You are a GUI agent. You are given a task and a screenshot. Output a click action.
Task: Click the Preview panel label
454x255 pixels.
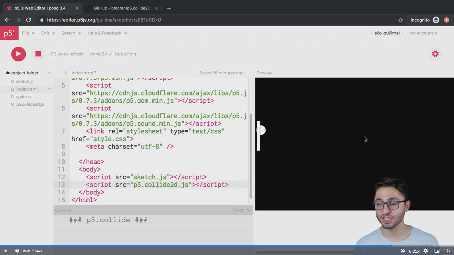(264, 73)
